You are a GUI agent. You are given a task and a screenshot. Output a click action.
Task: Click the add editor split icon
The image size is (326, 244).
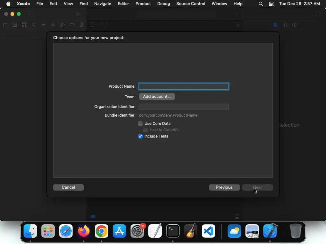(238, 25)
